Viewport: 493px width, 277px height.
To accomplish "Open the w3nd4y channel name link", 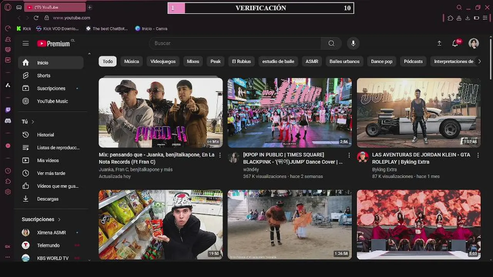I will 251,169.
